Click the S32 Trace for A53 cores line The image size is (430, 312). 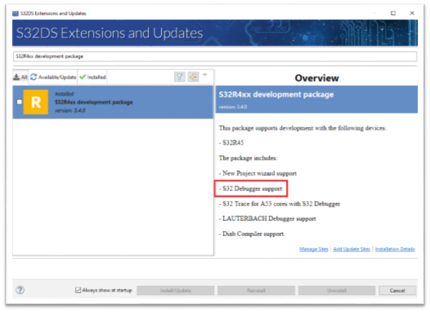[280, 204]
